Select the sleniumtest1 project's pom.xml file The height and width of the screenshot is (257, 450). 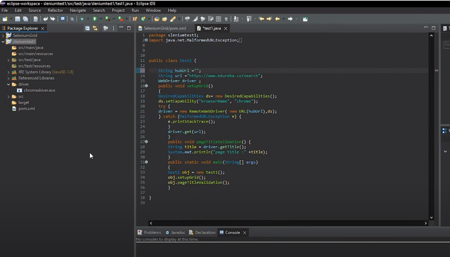(x=23, y=109)
